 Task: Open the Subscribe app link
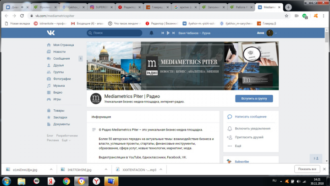pyautogui.click(x=242, y=162)
